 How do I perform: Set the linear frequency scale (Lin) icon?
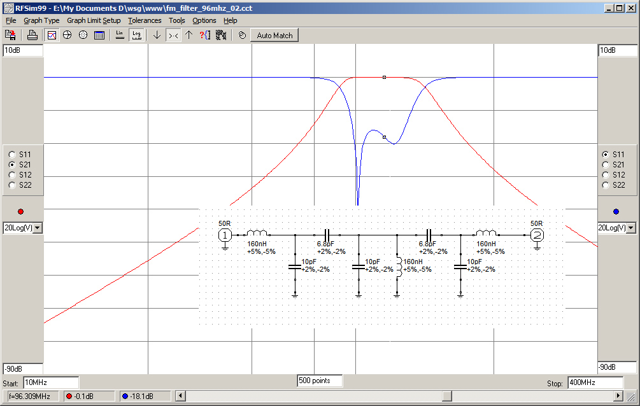click(x=120, y=36)
